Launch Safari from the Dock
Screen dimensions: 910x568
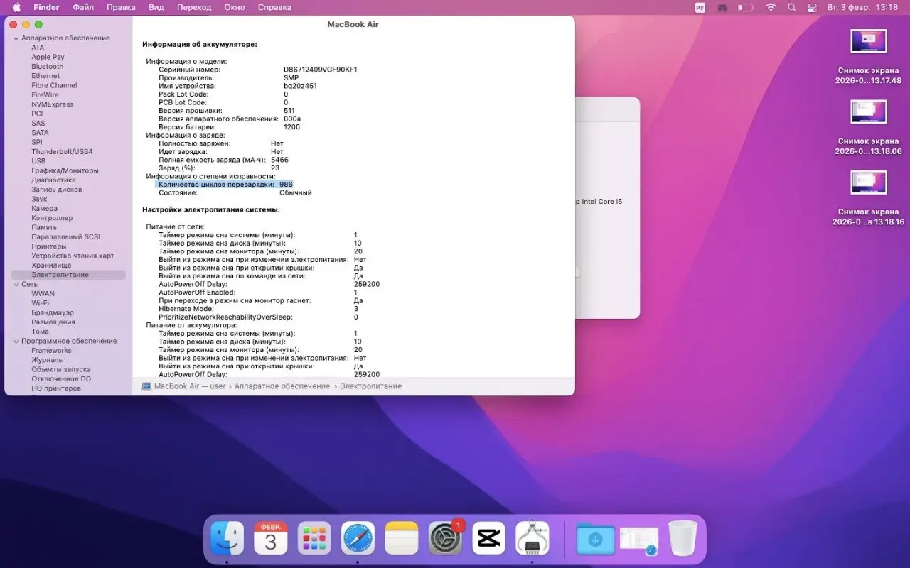click(358, 538)
